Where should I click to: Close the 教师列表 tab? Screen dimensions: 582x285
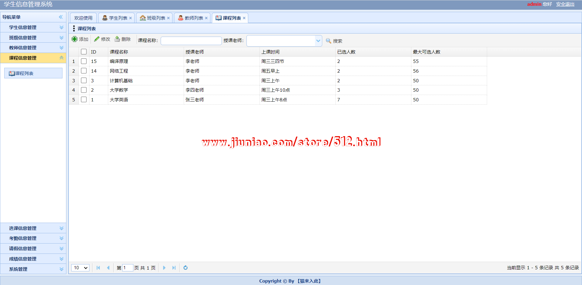click(206, 18)
